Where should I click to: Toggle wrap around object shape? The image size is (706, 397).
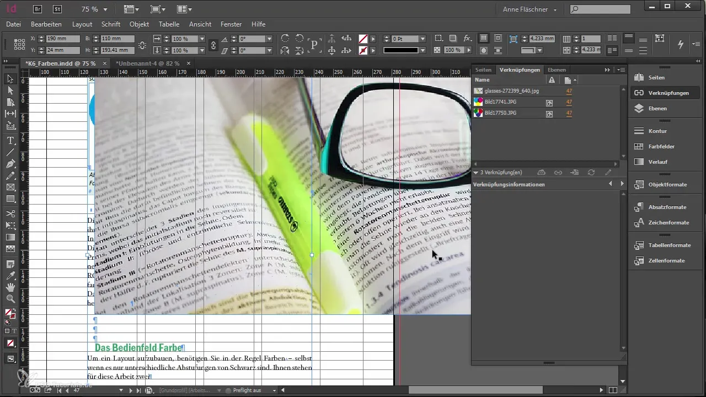484,50
